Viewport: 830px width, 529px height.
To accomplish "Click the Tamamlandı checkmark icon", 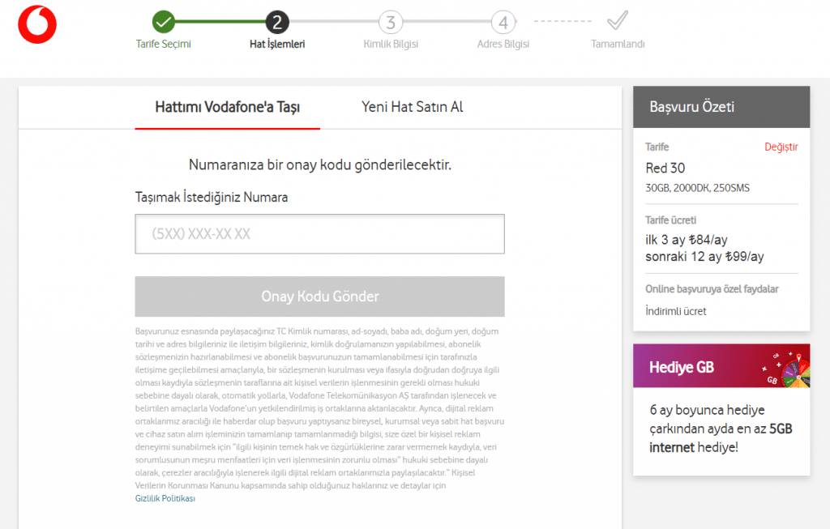I will [x=617, y=20].
